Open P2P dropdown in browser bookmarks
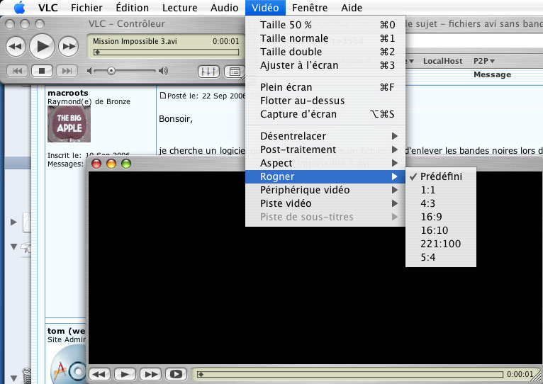This screenshot has height=384, width=543. (x=483, y=62)
